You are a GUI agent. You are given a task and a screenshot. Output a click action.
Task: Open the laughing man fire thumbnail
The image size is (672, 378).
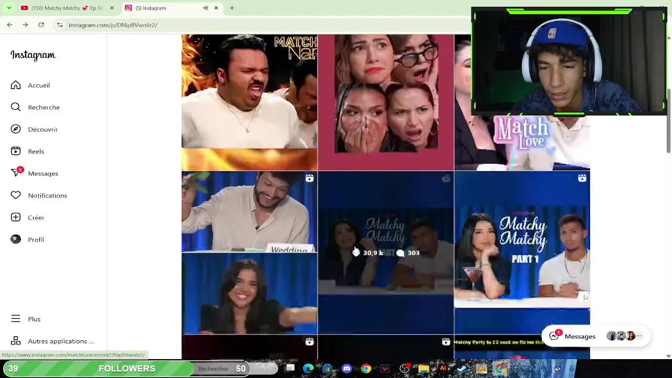pos(249,102)
